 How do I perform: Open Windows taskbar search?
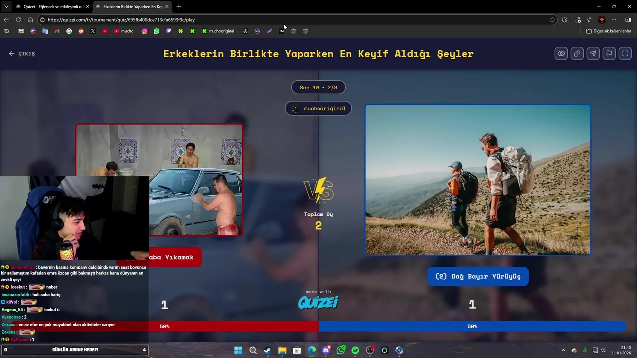point(253,350)
